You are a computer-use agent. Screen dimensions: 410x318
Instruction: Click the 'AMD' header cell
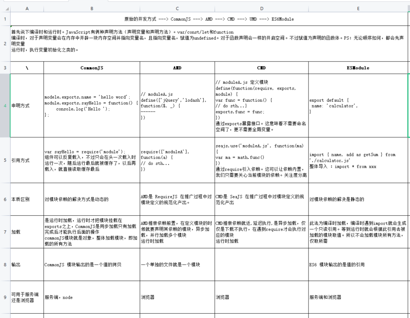pos(177,68)
